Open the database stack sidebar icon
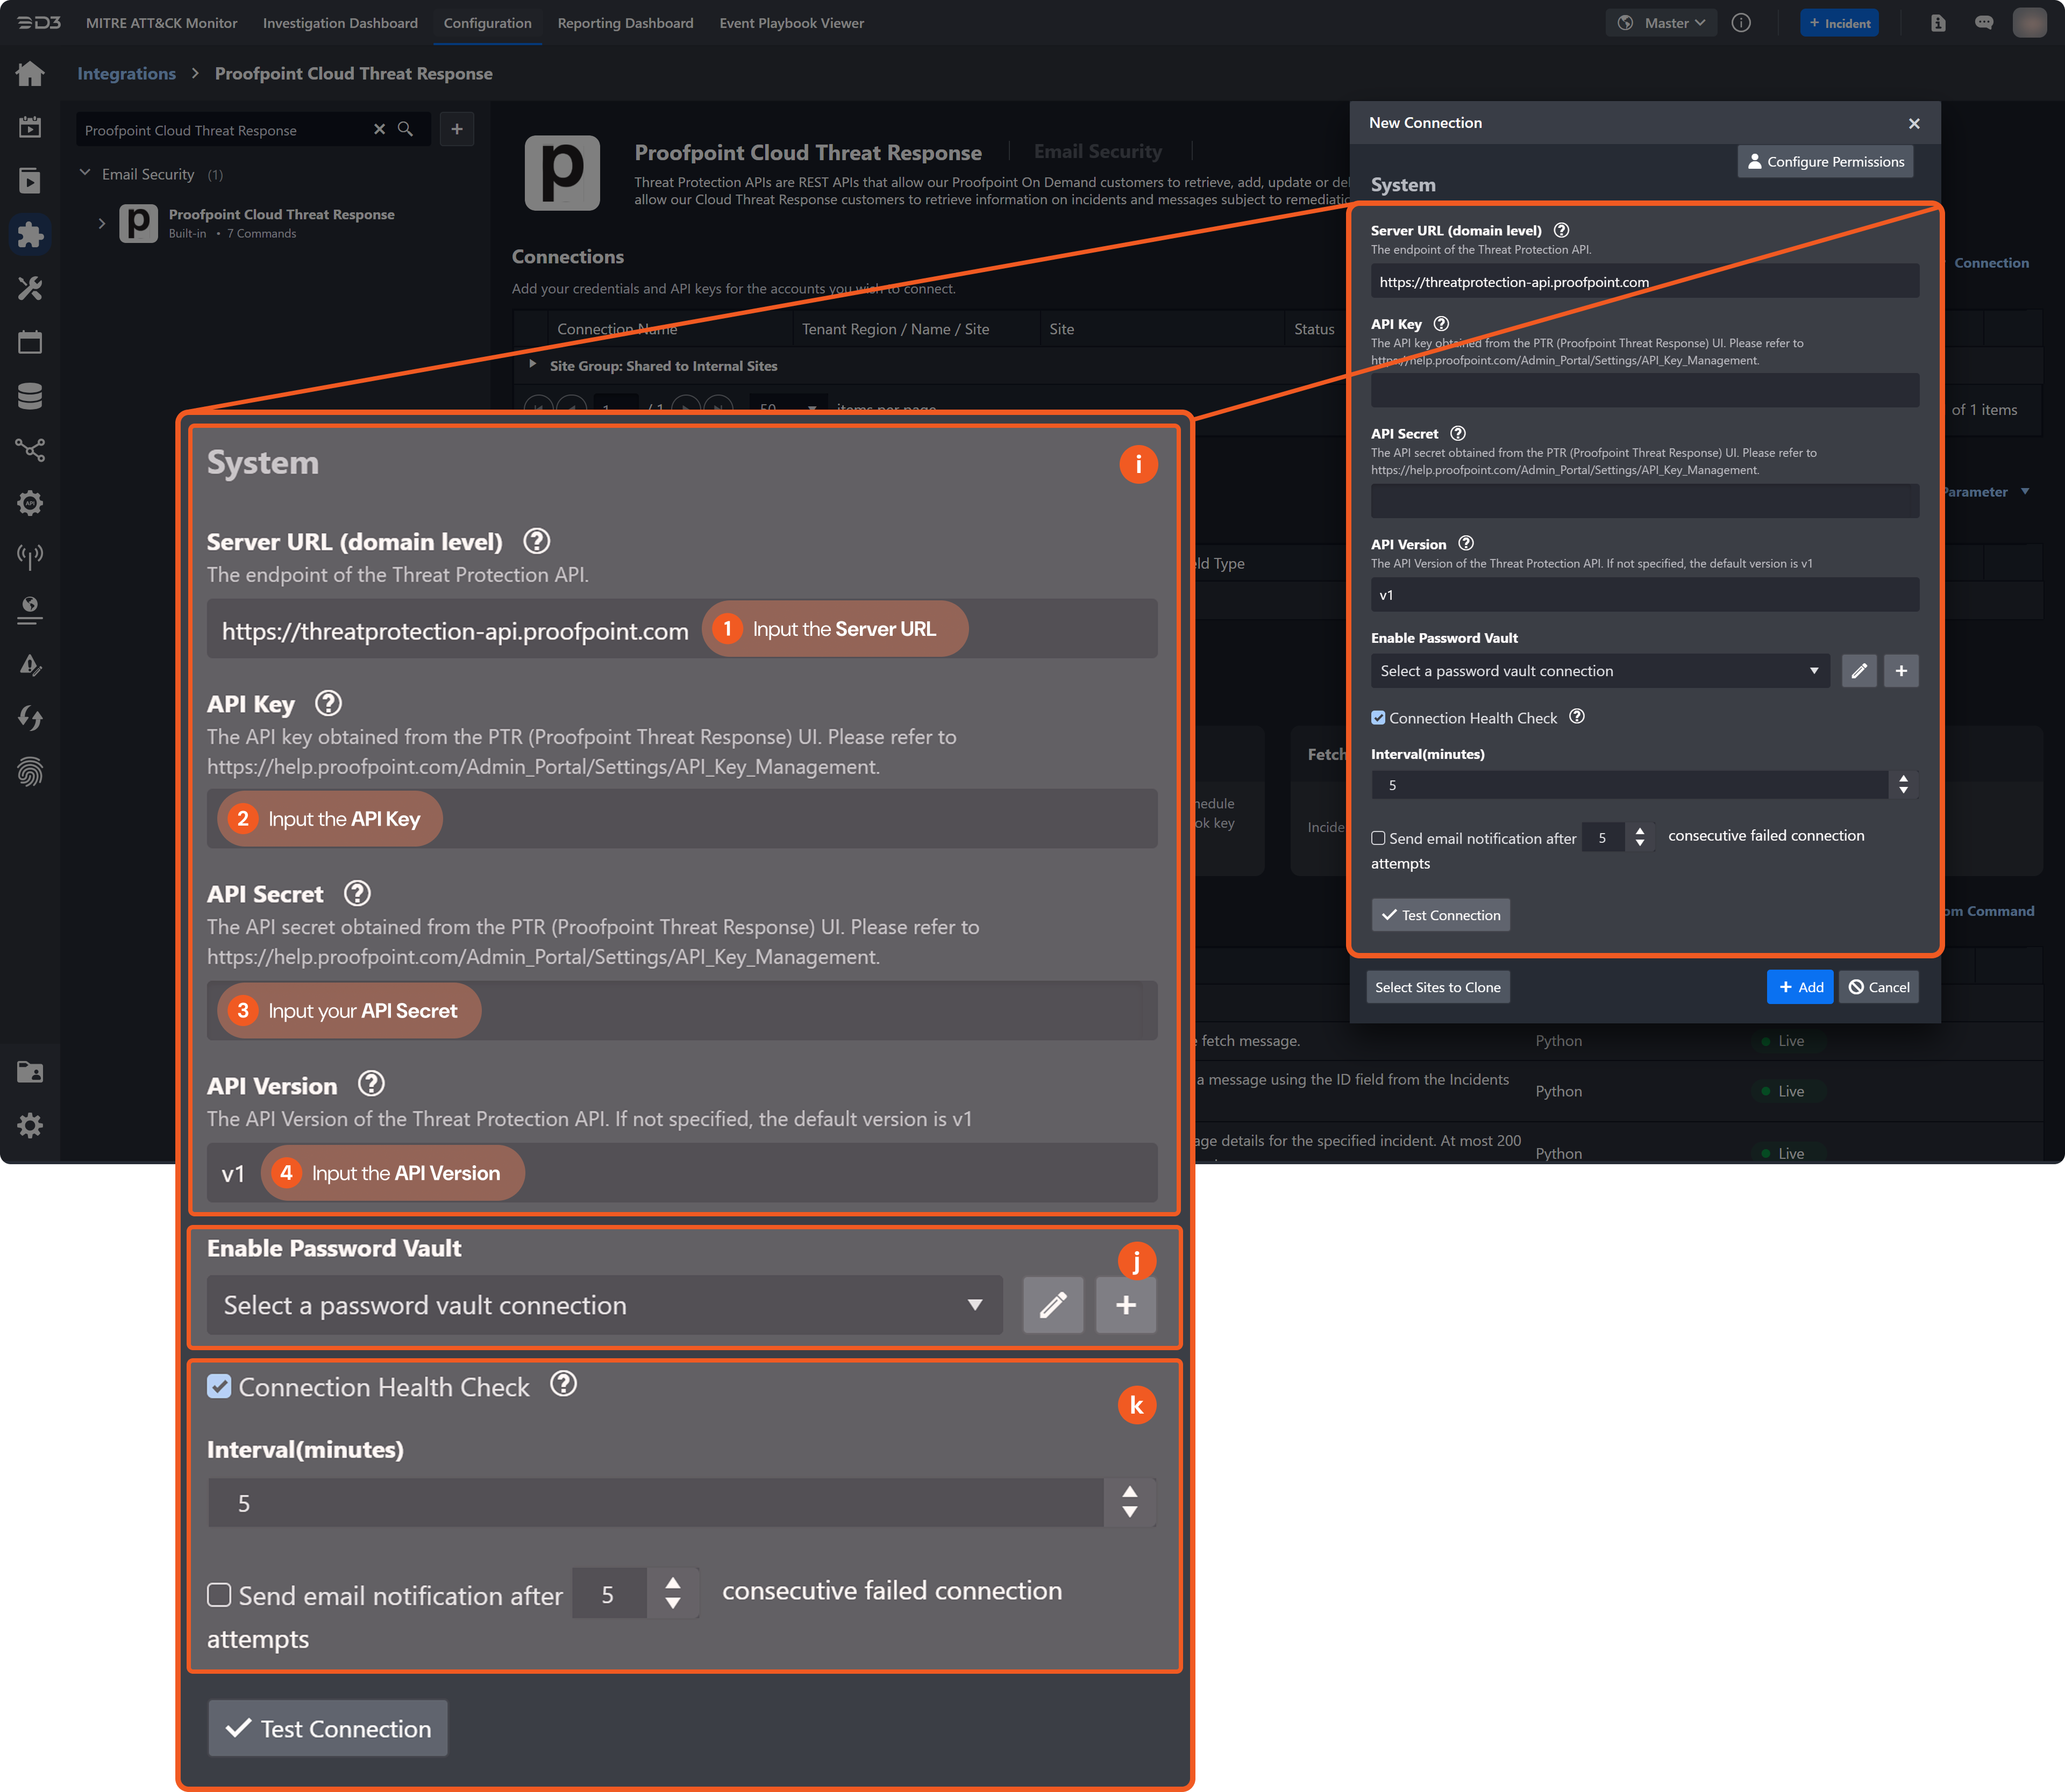The width and height of the screenshot is (2065, 1792). coord(30,396)
